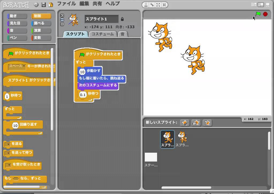Image resolution: width=274 pixels, height=194 pixels.
Task: Click the palette がクリックされたとき flag hat block
Action: (27, 53)
